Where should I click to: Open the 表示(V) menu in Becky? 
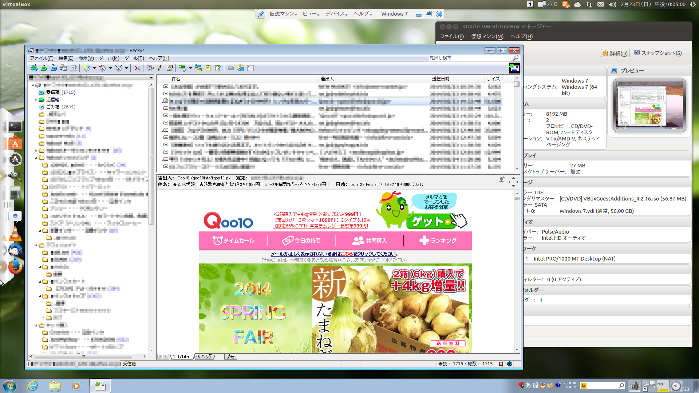coord(86,58)
